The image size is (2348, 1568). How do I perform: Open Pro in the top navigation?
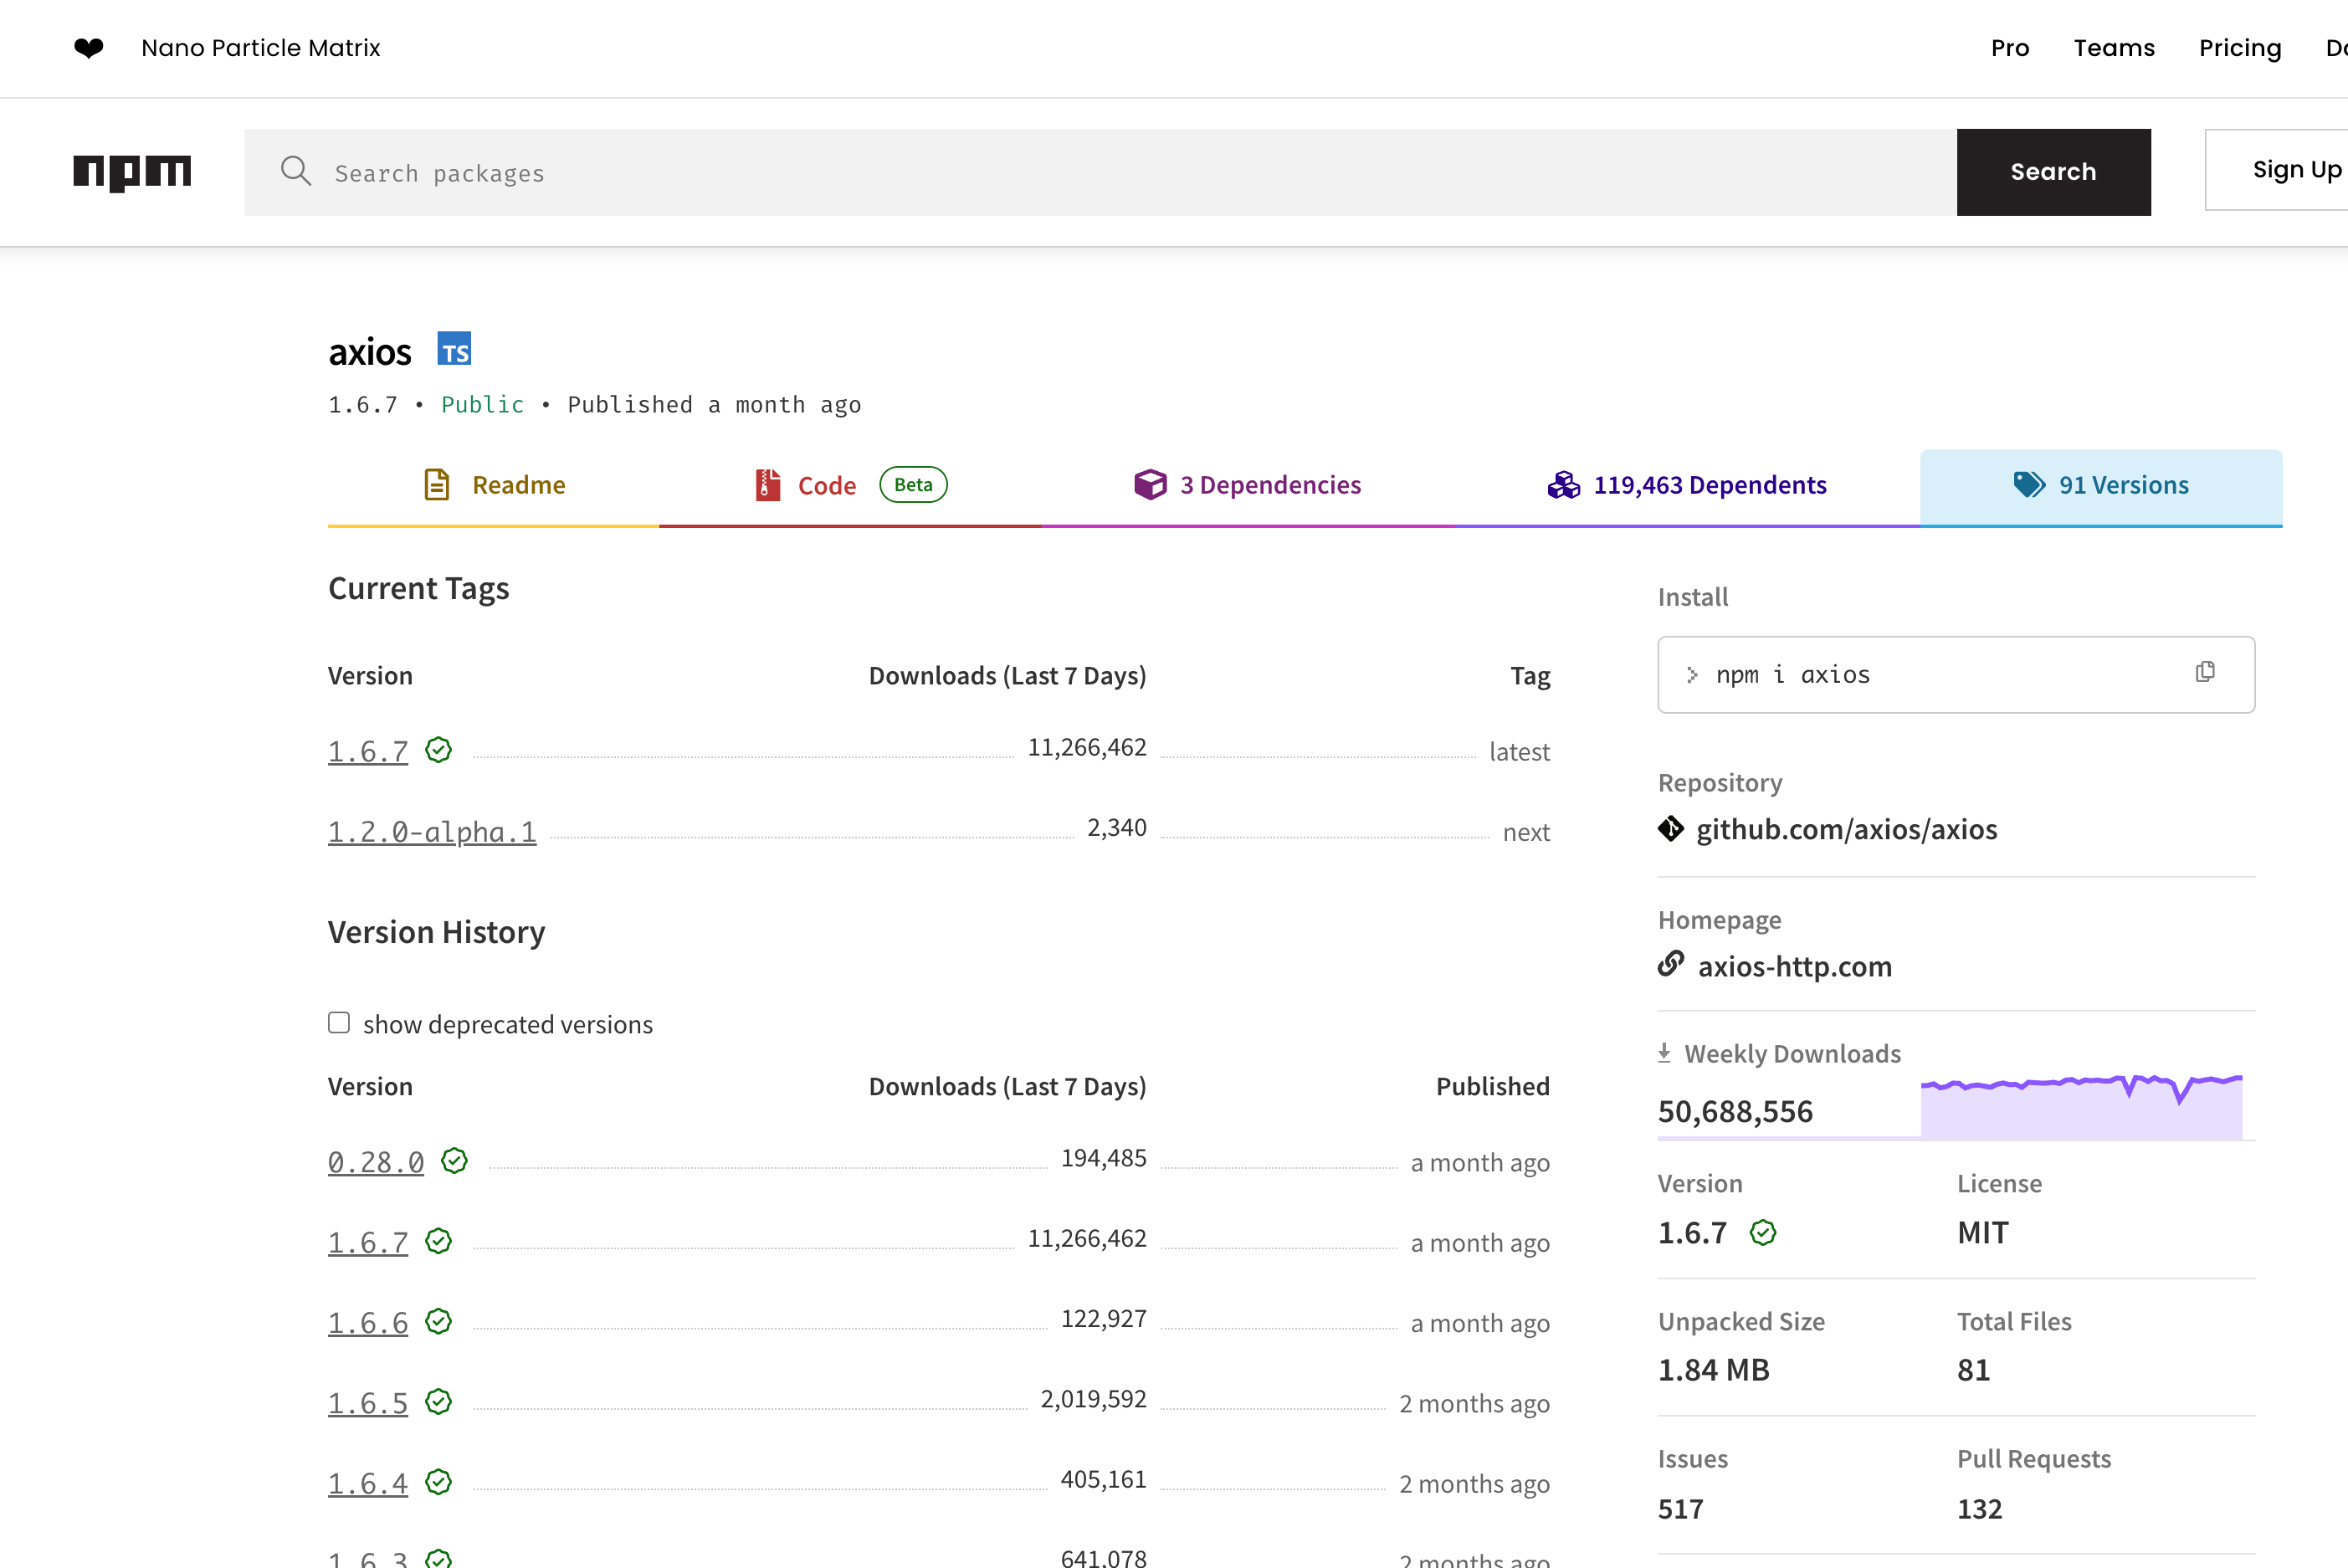pos(2010,48)
